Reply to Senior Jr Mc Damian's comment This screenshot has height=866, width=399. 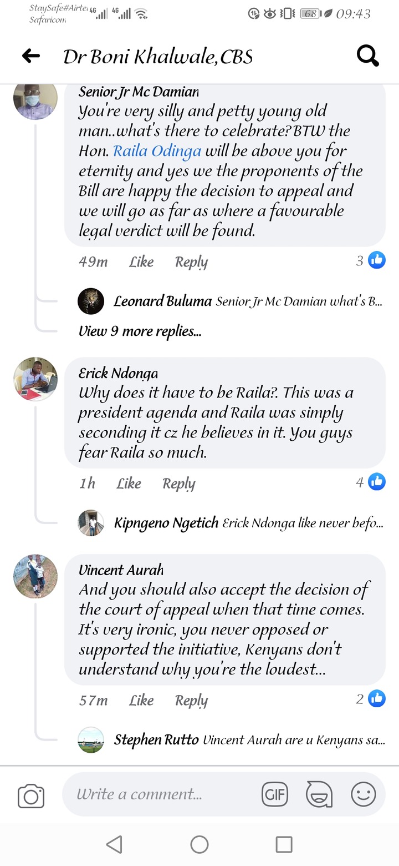pyautogui.click(x=191, y=261)
